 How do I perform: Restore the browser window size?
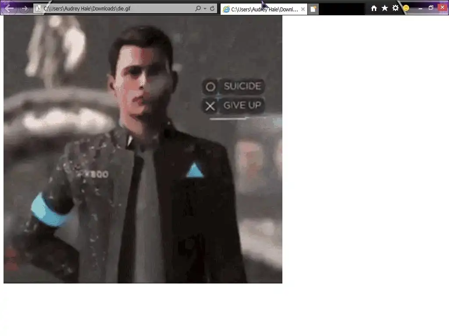431,8
